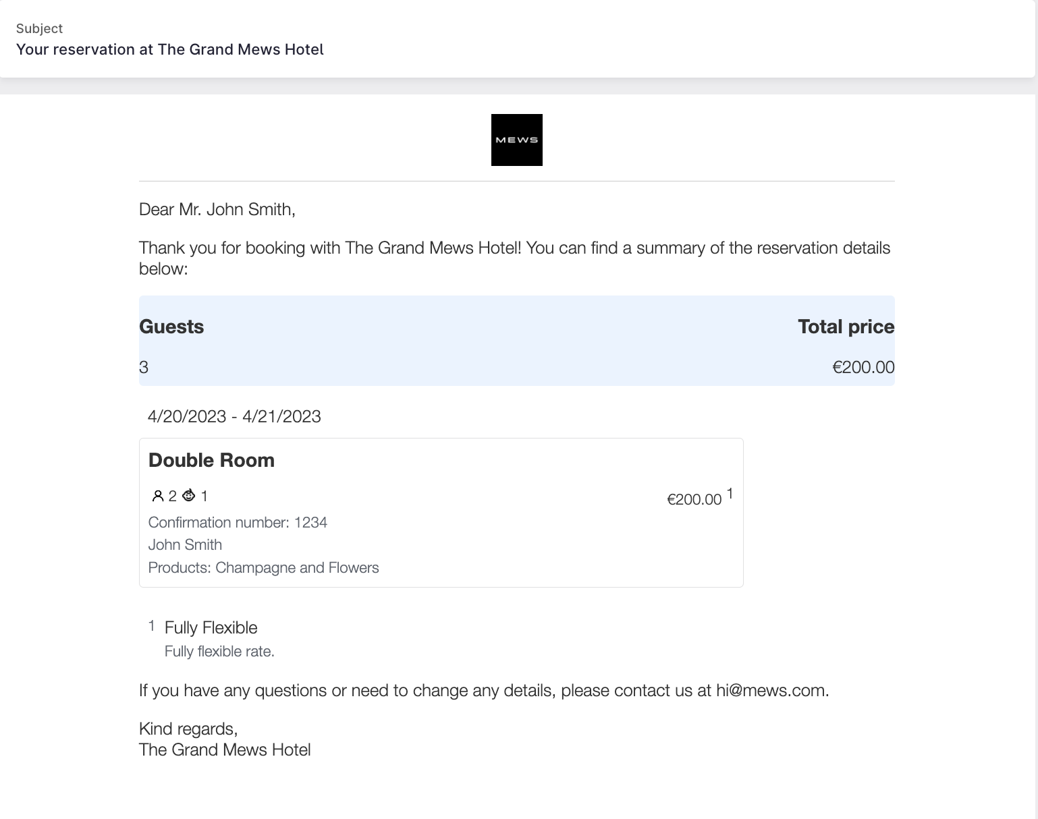Click the subject line text
Screen dimensions: 1038x819
click(x=170, y=49)
